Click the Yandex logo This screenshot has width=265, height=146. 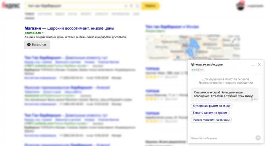pyautogui.click(x=11, y=6)
